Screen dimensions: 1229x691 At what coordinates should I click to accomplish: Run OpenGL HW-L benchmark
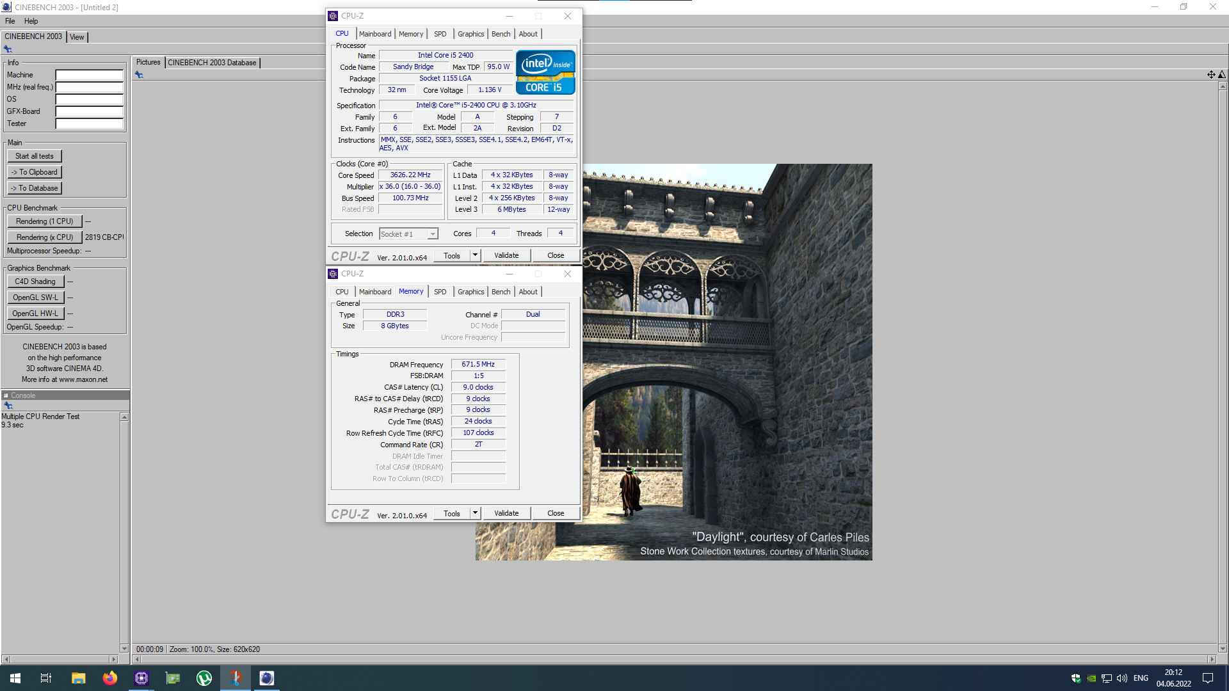(x=36, y=314)
